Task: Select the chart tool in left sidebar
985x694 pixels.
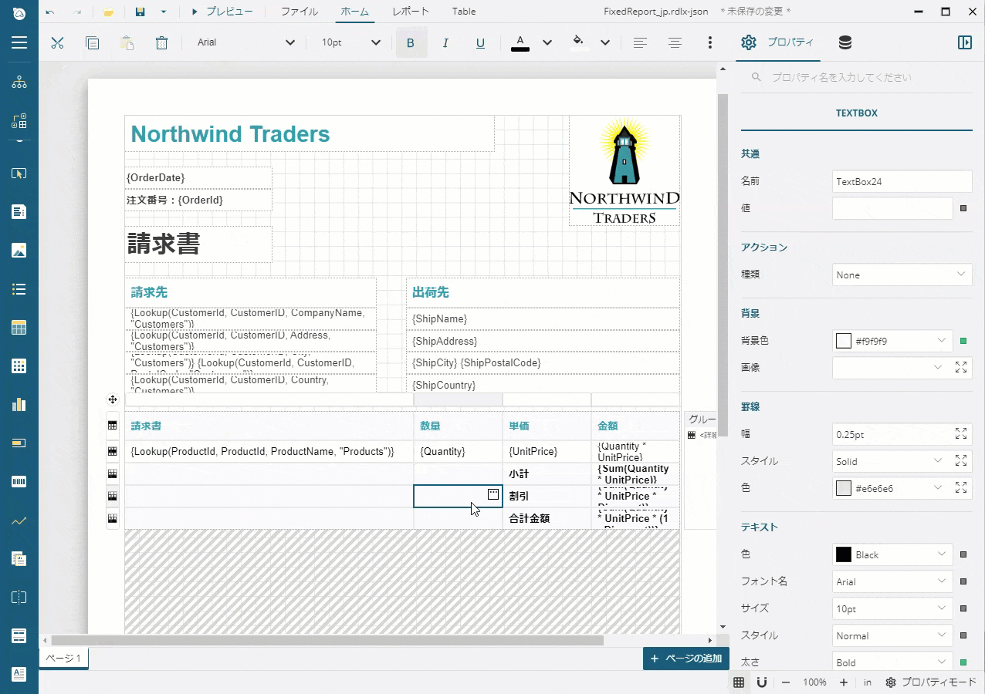Action: pyautogui.click(x=19, y=405)
